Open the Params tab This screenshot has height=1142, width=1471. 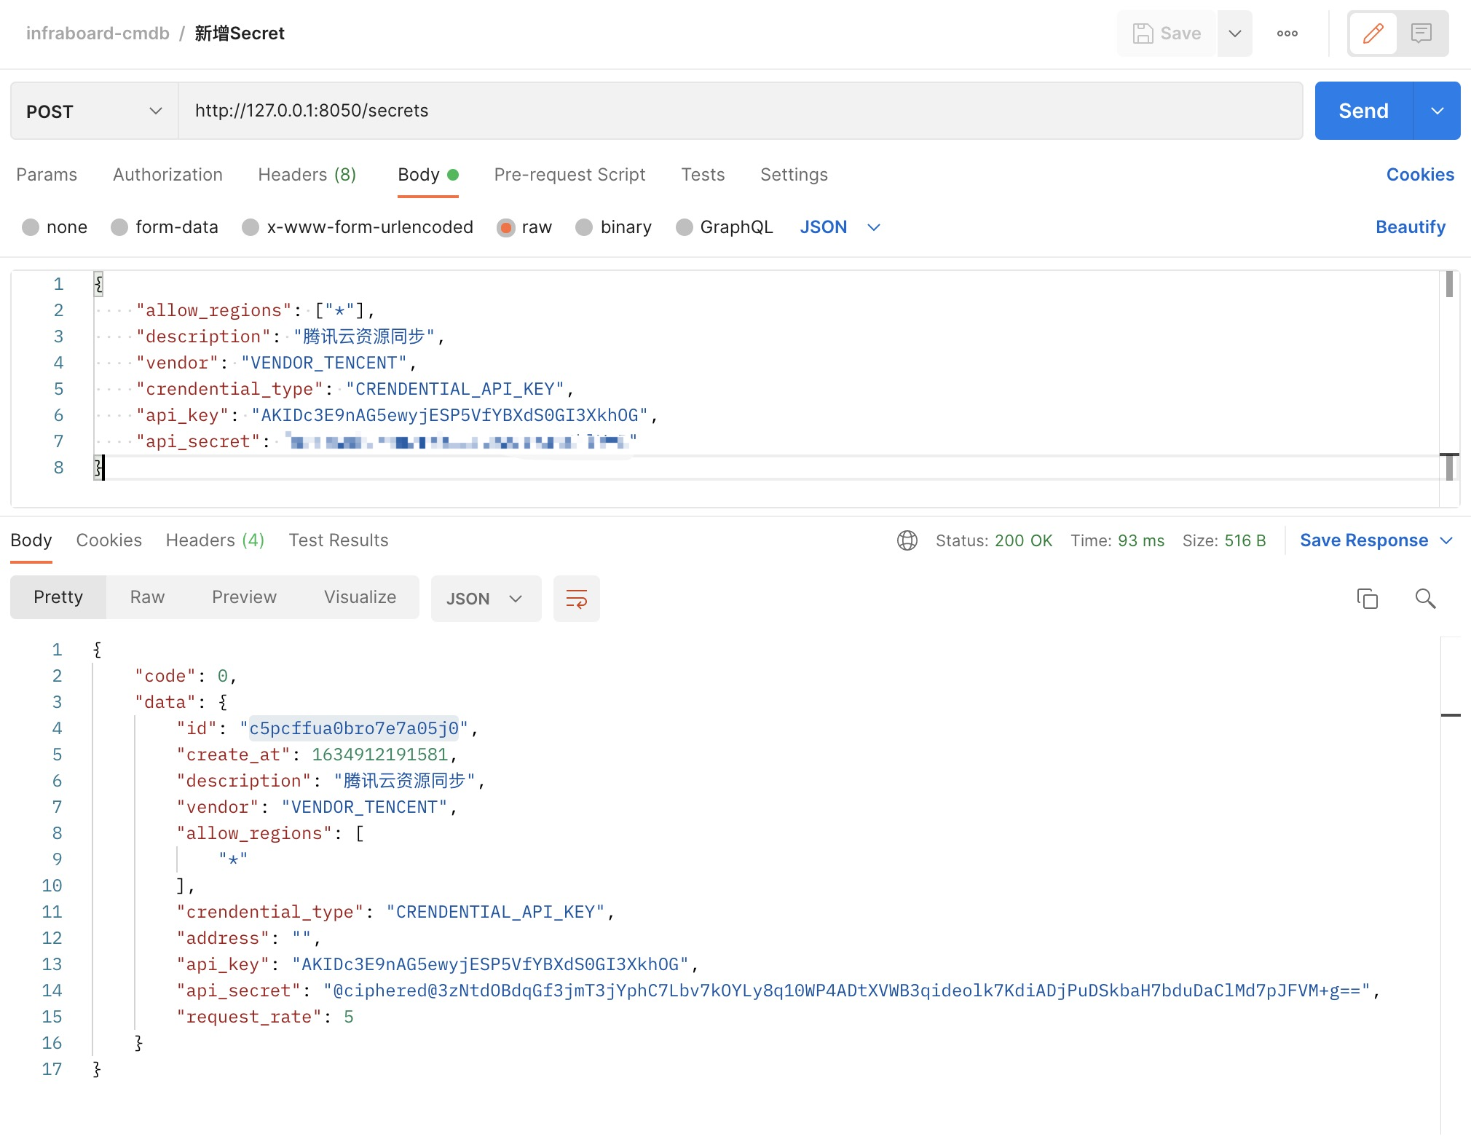(x=47, y=175)
